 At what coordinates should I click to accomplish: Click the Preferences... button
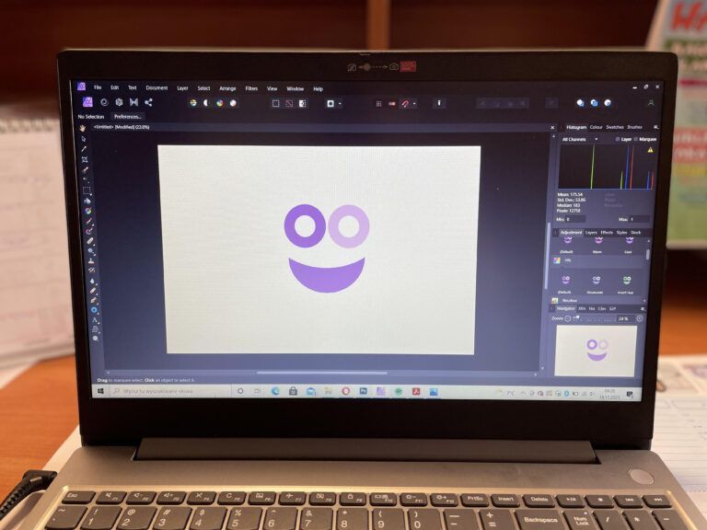click(x=128, y=116)
